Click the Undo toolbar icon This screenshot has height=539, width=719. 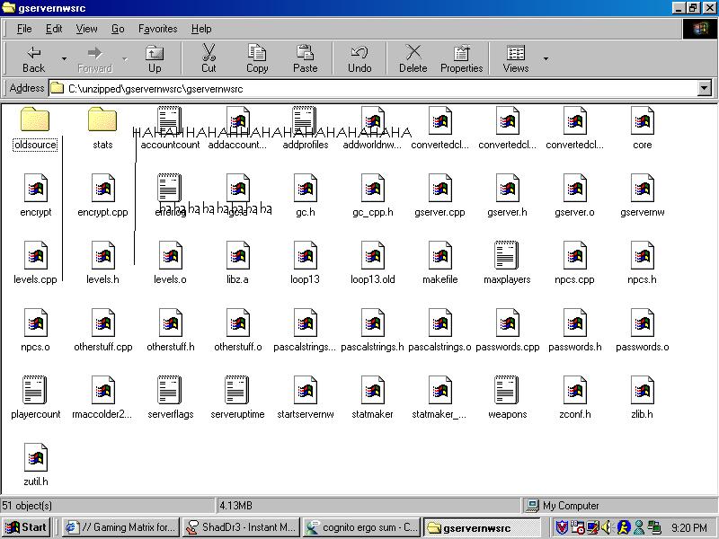359,58
